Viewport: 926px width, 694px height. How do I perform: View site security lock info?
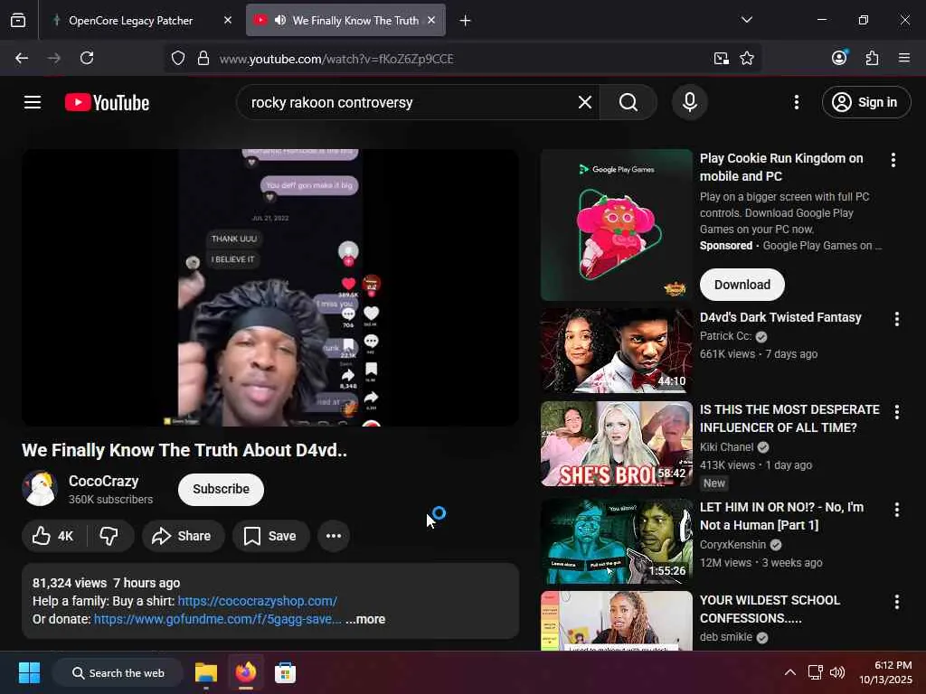pos(203,59)
